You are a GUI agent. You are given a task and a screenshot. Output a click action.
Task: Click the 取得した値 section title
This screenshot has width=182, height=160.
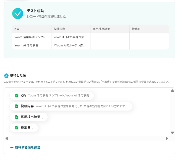coord(18,75)
